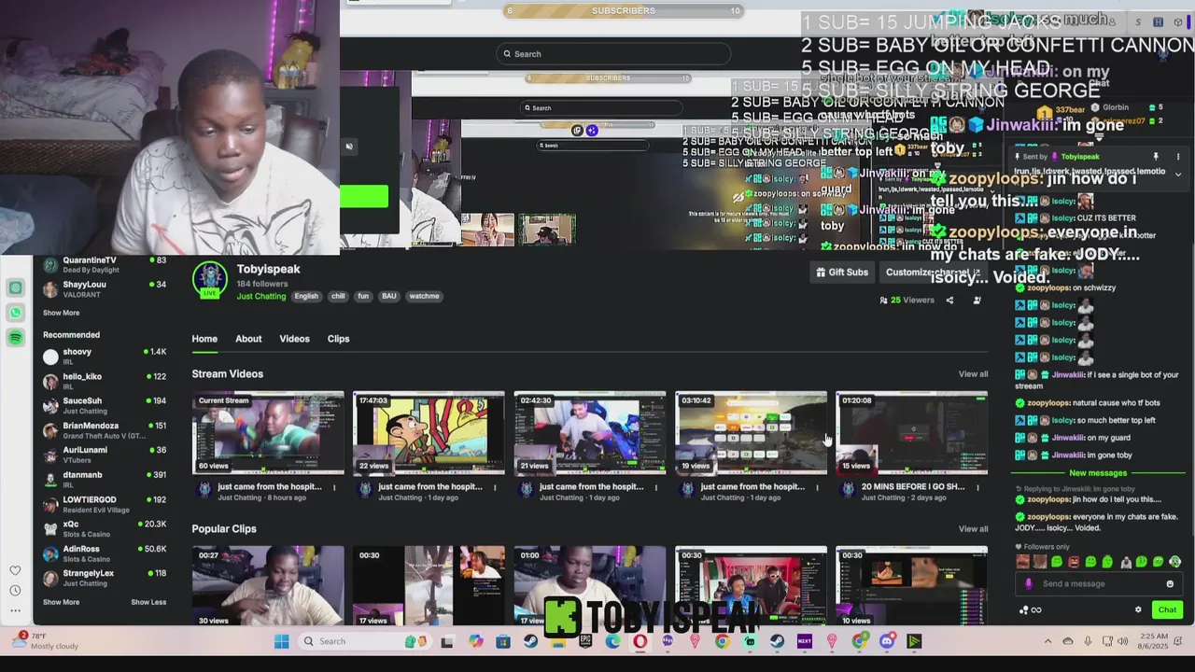Open ShayyLouu channel in sidebar
Viewport: 1195px width, 672px height.
(x=105, y=289)
